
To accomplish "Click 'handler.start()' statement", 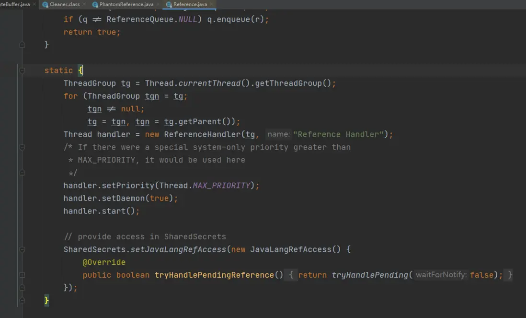I will click(101, 211).
